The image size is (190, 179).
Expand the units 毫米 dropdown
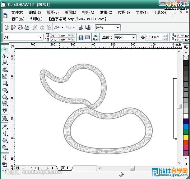click(134, 37)
